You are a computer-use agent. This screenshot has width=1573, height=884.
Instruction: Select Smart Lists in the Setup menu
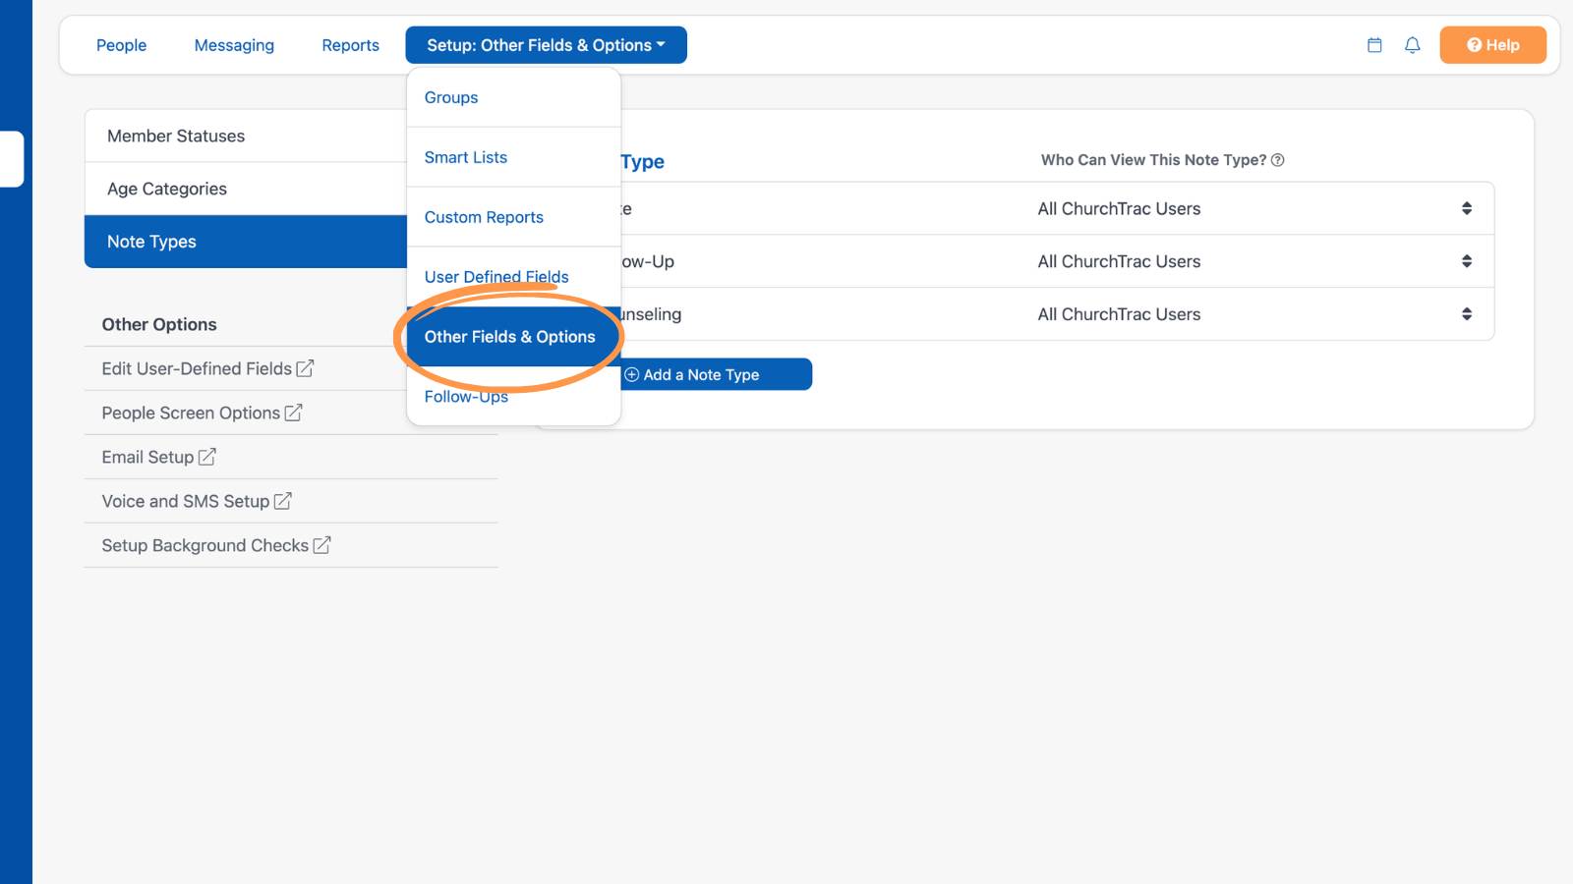tap(514, 157)
